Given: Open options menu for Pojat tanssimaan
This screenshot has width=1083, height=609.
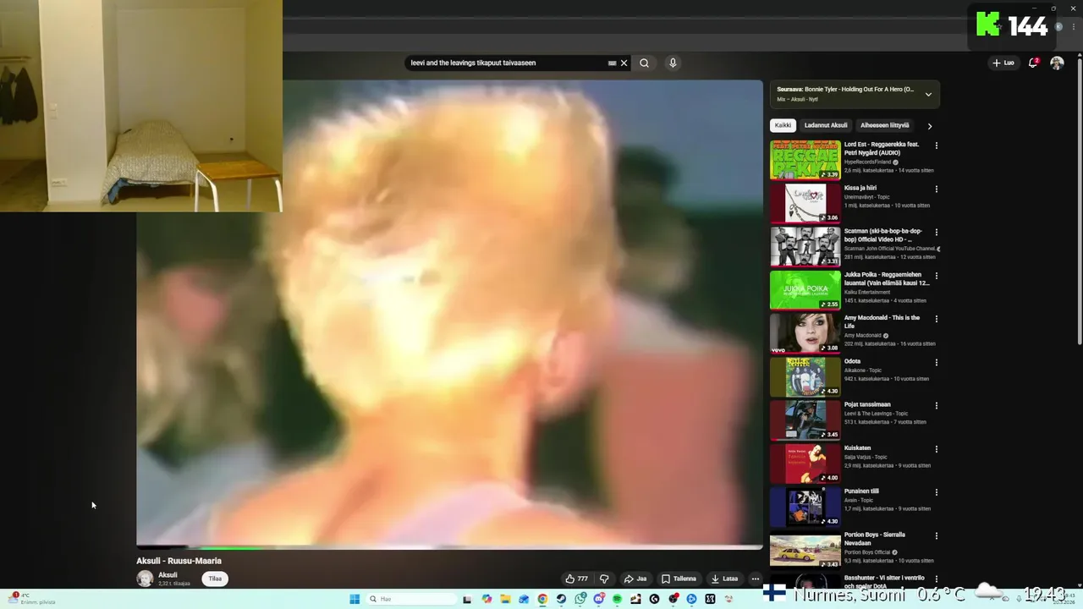Looking at the screenshot, I should tap(936, 406).
